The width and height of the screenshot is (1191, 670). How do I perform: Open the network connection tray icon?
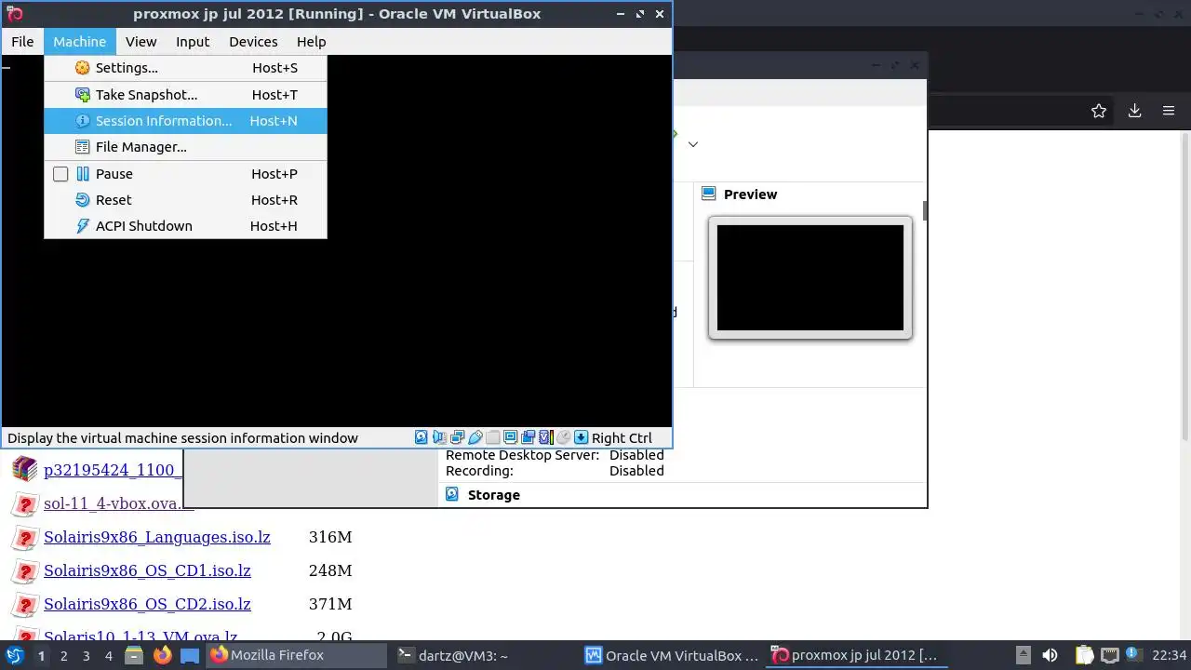point(1109,655)
